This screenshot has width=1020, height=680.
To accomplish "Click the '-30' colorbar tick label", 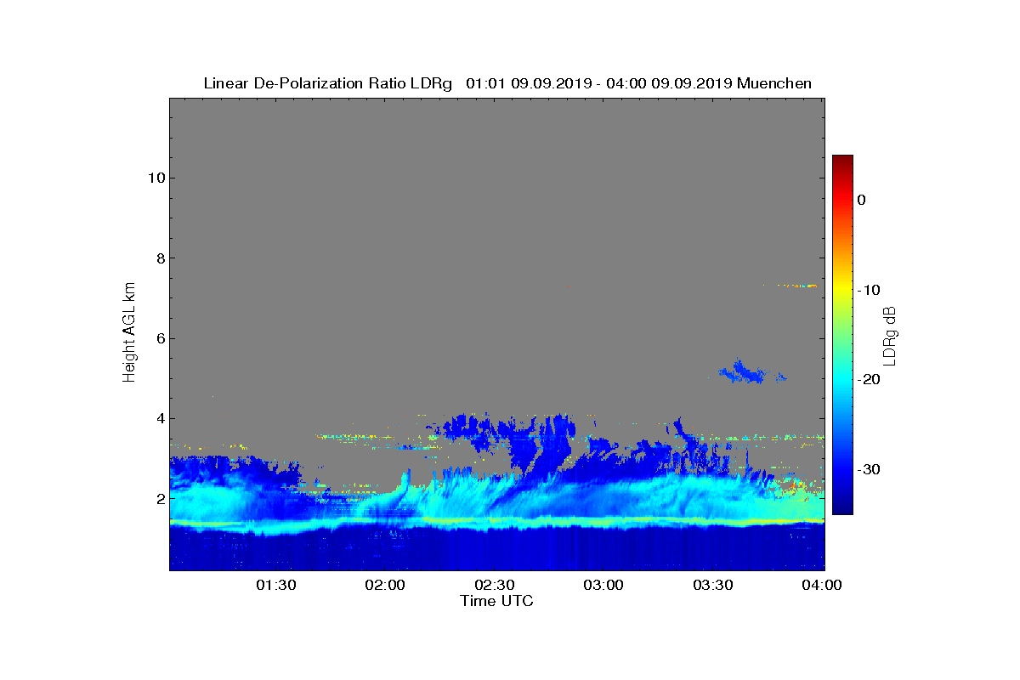I will click(x=868, y=470).
